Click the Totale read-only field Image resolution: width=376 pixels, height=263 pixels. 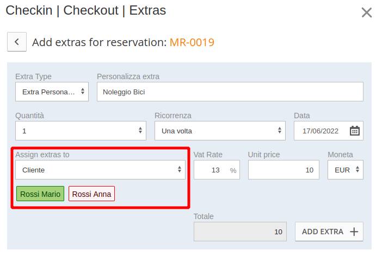(240, 232)
